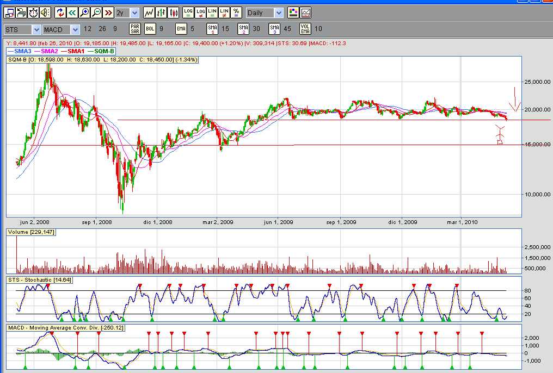Select candlestick chart style
This screenshot has height=373, width=553.
pyautogui.click(x=174, y=12)
